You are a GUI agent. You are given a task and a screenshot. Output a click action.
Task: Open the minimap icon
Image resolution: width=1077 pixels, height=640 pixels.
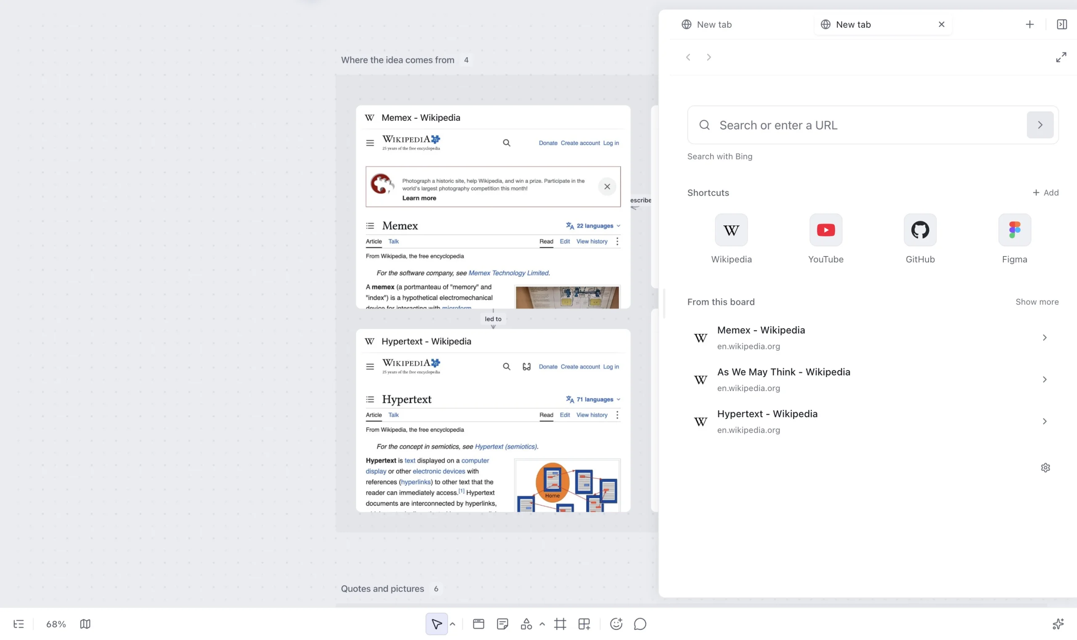85,624
